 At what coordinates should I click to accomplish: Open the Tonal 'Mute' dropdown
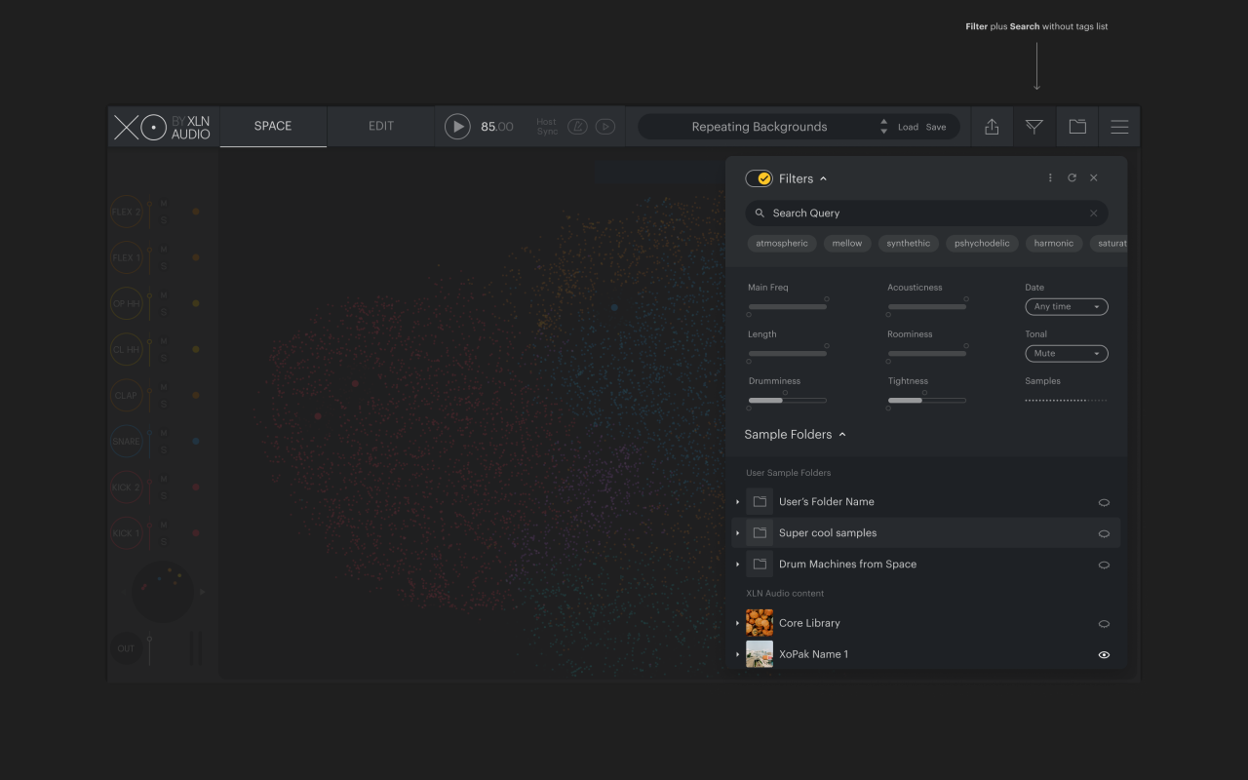1066,354
